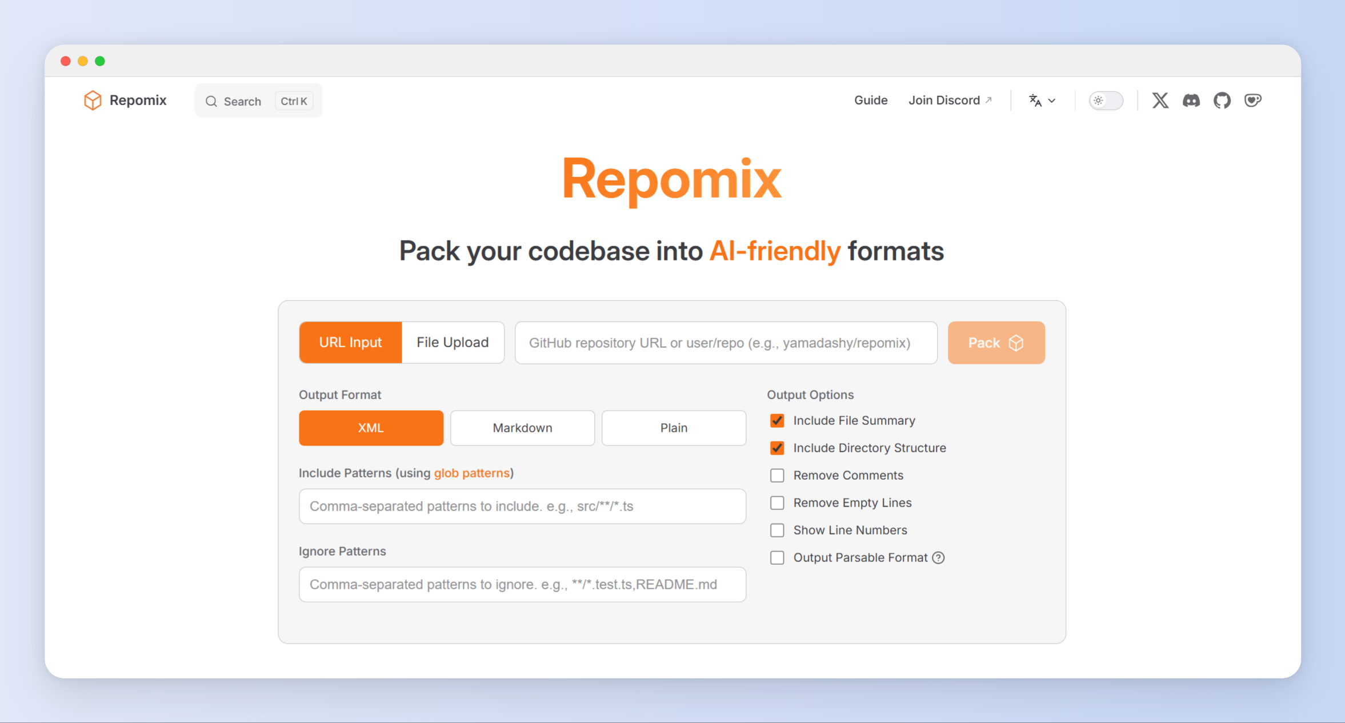Choose the Plain output format
This screenshot has width=1345, height=723.
[x=673, y=428]
